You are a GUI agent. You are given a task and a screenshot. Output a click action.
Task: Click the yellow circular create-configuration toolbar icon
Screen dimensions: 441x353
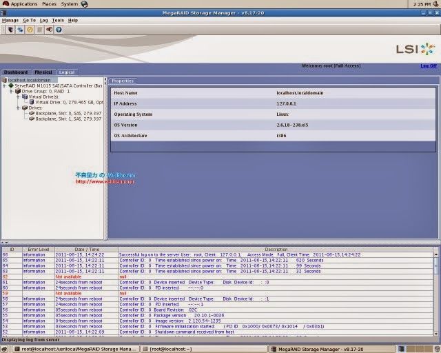pos(30,30)
